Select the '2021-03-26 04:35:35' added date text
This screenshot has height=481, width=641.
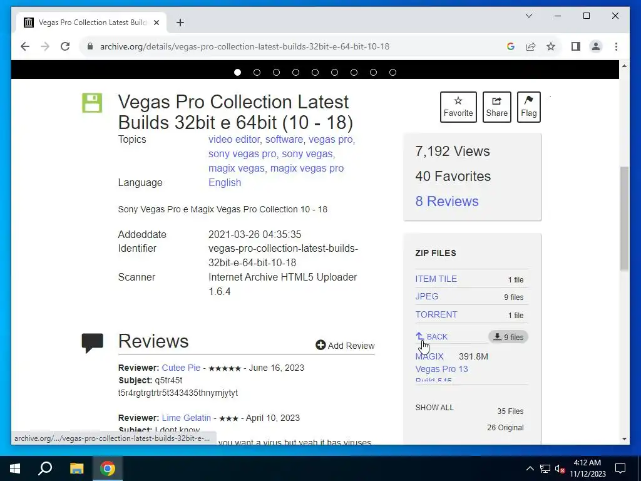pos(255,234)
